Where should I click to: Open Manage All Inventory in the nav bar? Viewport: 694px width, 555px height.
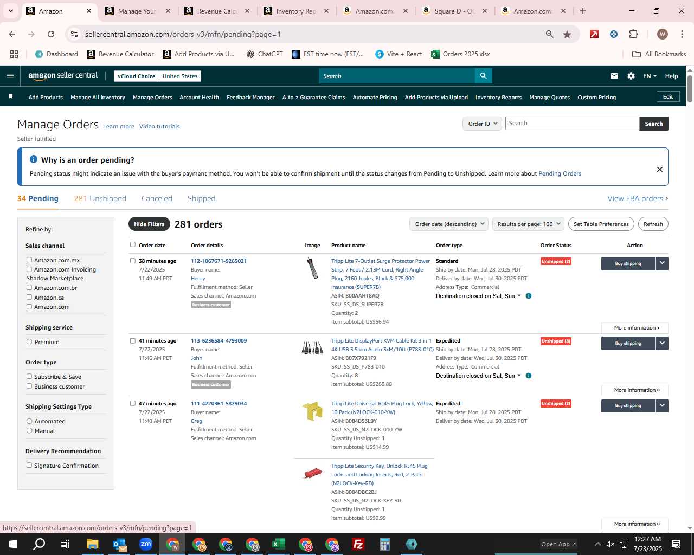pyautogui.click(x=98, y=97)
